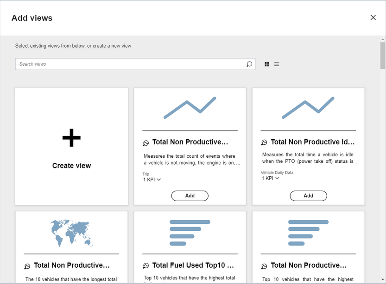Click the icon beside Total Fuel Used Top10
The height and width of the screenshot is (284, 386).
[146, 265]
